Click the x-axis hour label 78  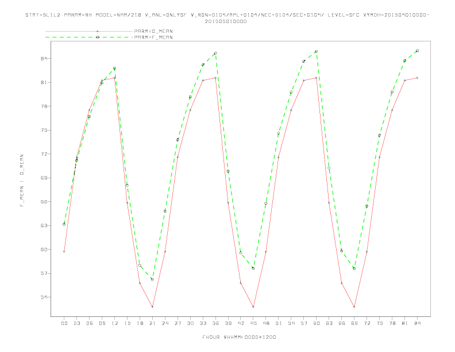[x=392, y=323]
